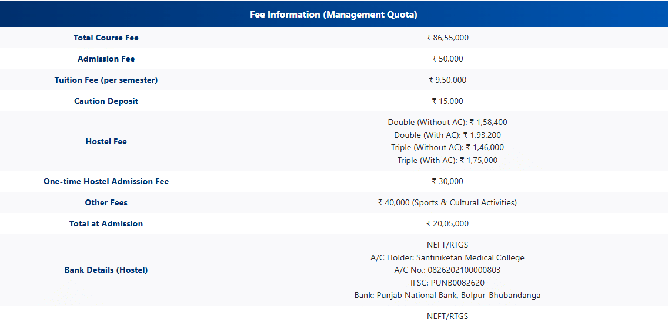Image resolution: width=668 pixels, height=322 pixels.
Task: Click the ₹ 9,50,000 tuition amount
Action: click(447, 80)
